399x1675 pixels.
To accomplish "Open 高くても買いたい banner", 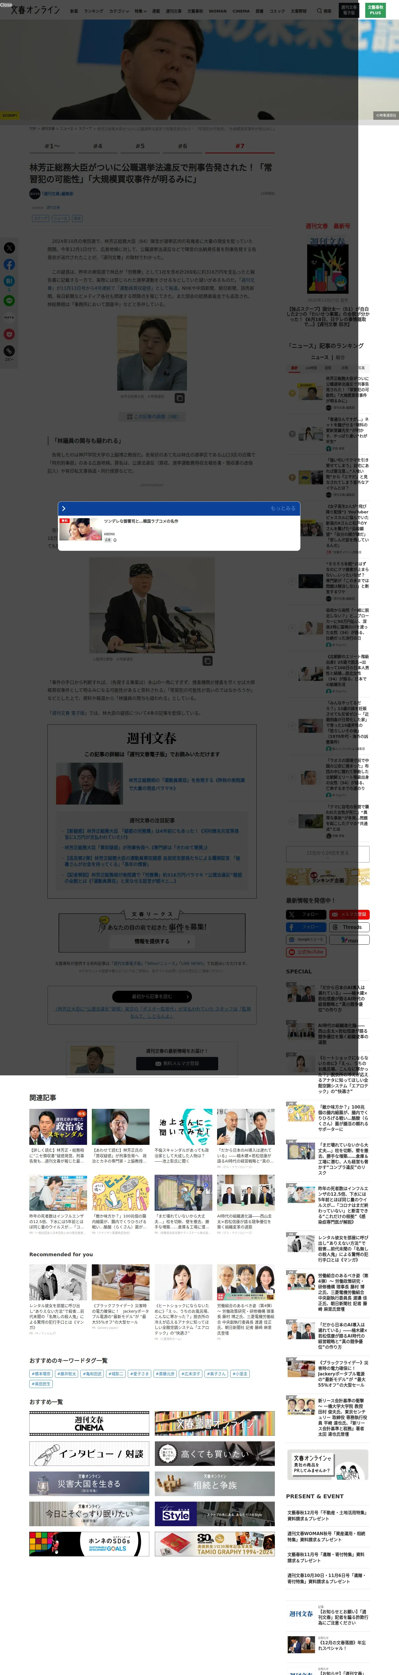I will (x=215, y=1454).
